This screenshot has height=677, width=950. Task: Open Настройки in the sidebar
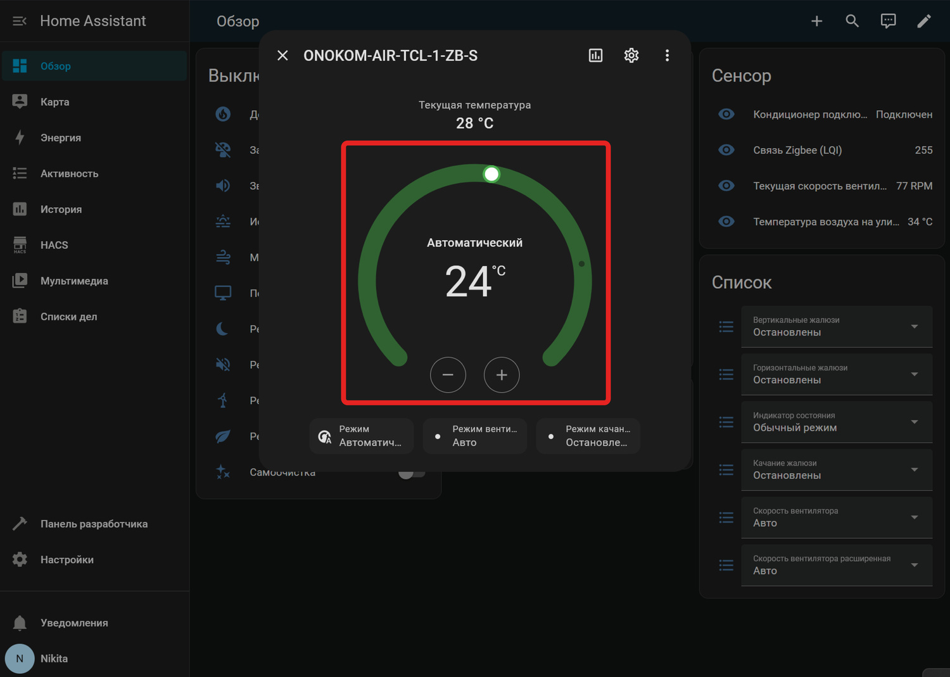coord(94,560)
